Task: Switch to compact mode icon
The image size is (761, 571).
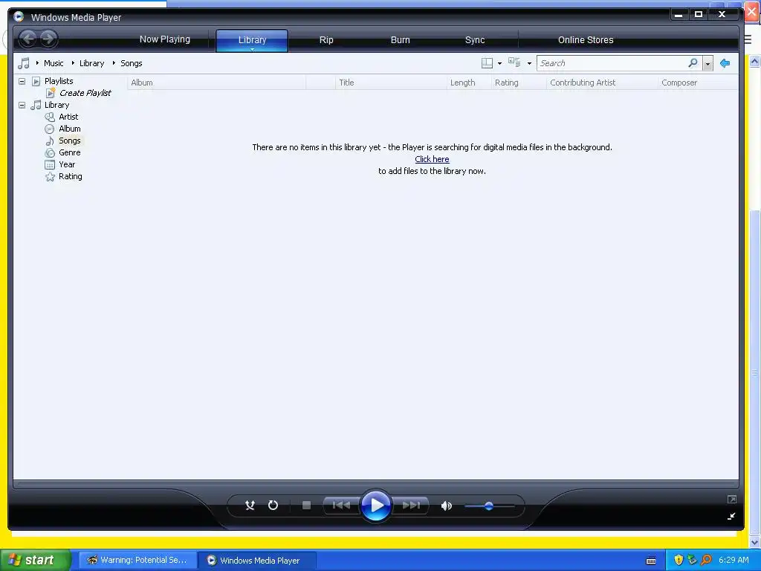Action: 731,516
